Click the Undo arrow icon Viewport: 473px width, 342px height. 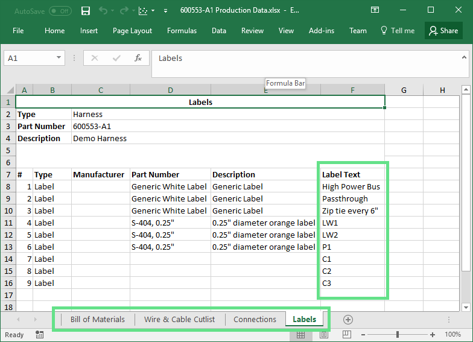103,11
